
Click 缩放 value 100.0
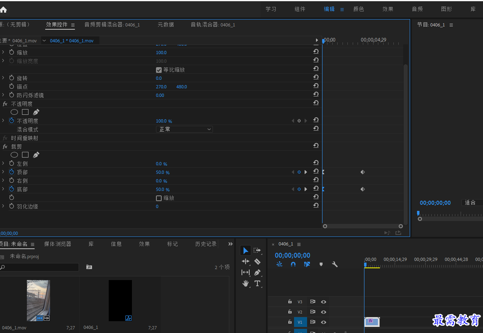161,53
